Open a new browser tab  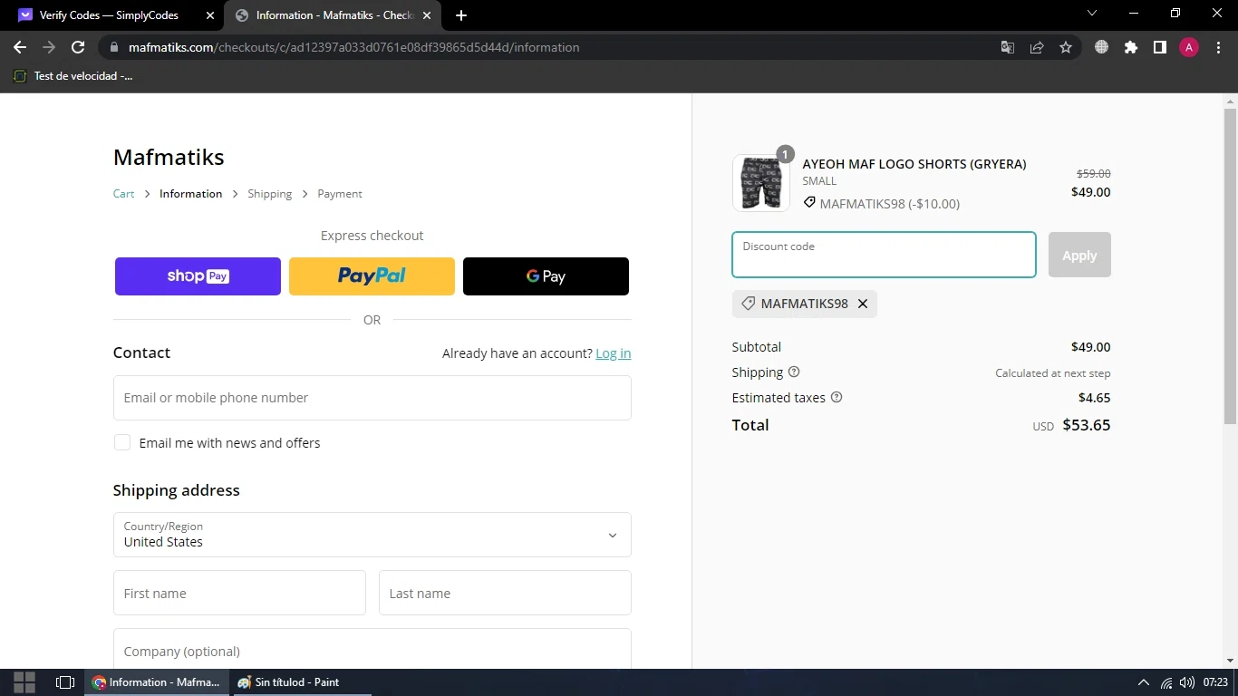click(461, 15)
